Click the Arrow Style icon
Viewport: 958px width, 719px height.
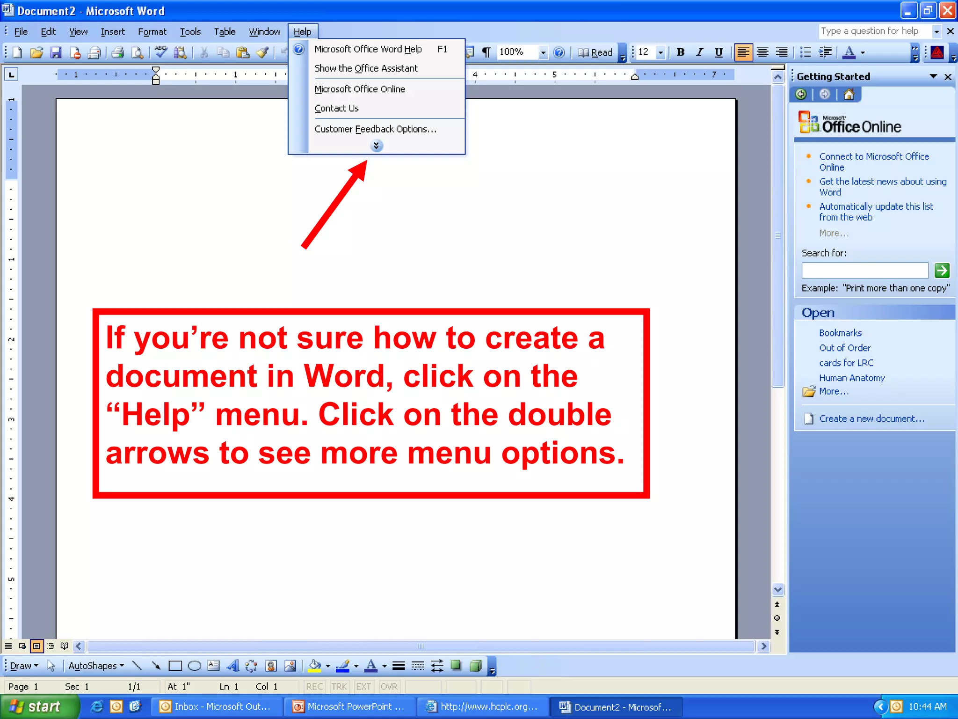pyautogui.click(x=437, y=666)
